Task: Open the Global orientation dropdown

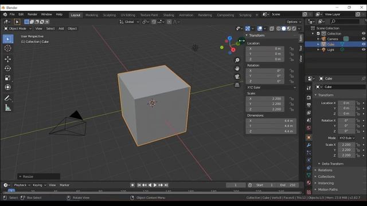Action: click(x=129, y=22)
